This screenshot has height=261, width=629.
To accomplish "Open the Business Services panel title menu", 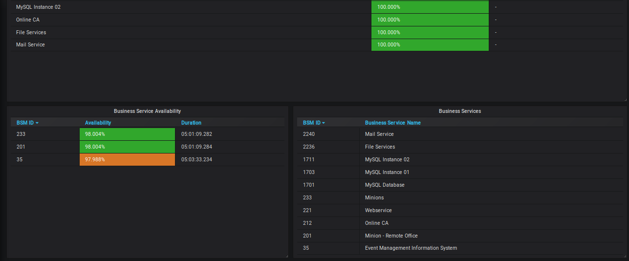I will [x=459, y=111].
